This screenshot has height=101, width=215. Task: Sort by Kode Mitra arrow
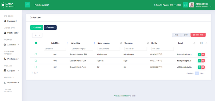(x=68, y=43)
